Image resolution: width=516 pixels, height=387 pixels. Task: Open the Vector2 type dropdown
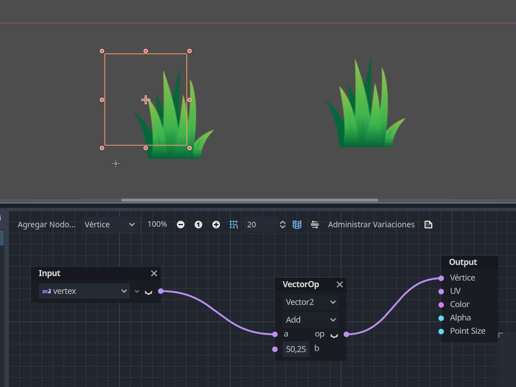(310, 302)
